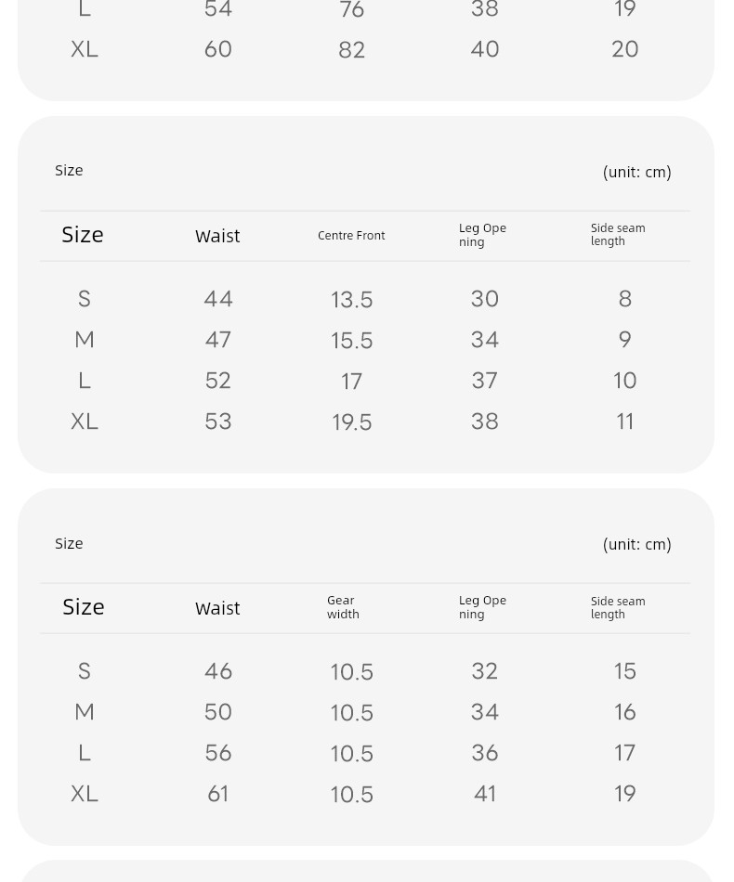Select the value 17 under Centre Front

point(352,382)
